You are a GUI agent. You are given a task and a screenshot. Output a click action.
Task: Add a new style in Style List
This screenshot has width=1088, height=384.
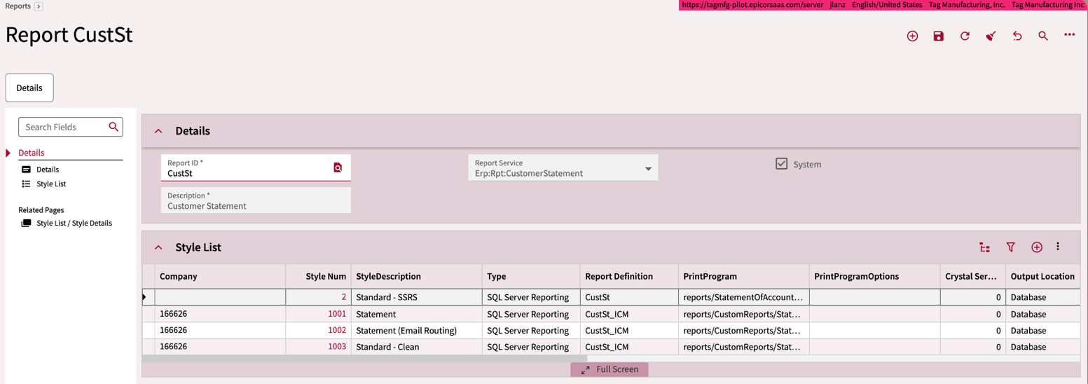(1037, 247)
